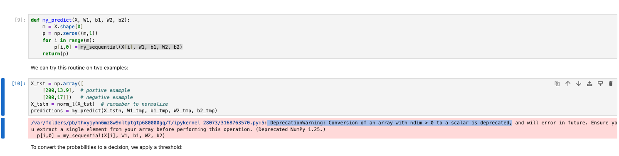Place cursor on the return(p) line

(56, 54)
